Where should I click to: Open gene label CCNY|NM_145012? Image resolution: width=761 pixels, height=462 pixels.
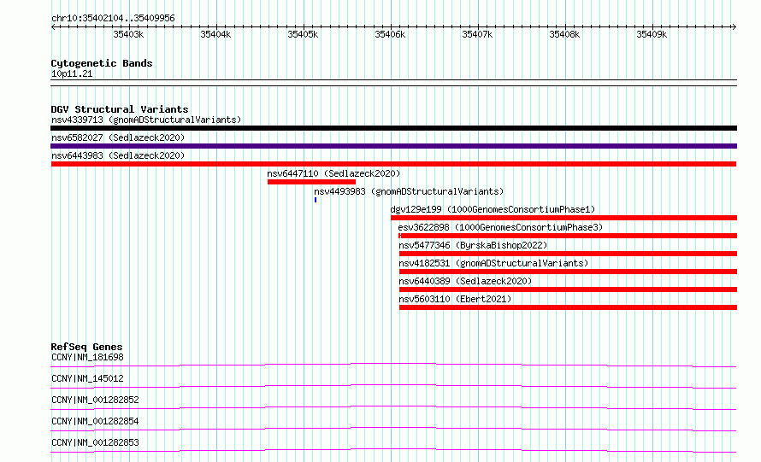pos(87,378)
